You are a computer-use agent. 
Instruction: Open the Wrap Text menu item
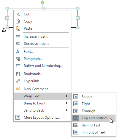(42, 96)
